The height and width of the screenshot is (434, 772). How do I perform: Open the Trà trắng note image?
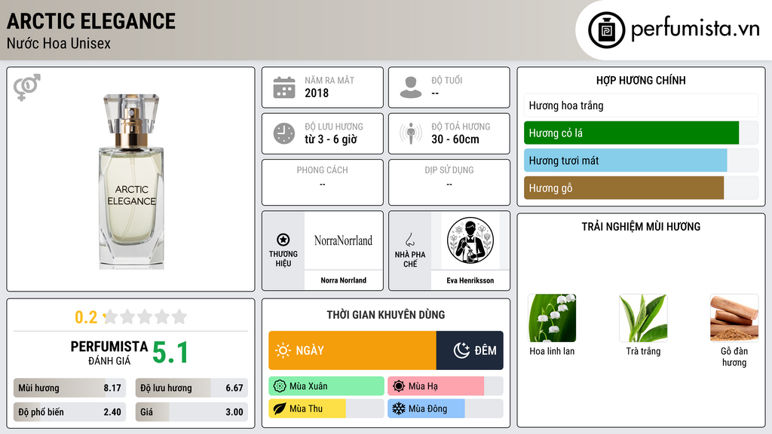643,319
